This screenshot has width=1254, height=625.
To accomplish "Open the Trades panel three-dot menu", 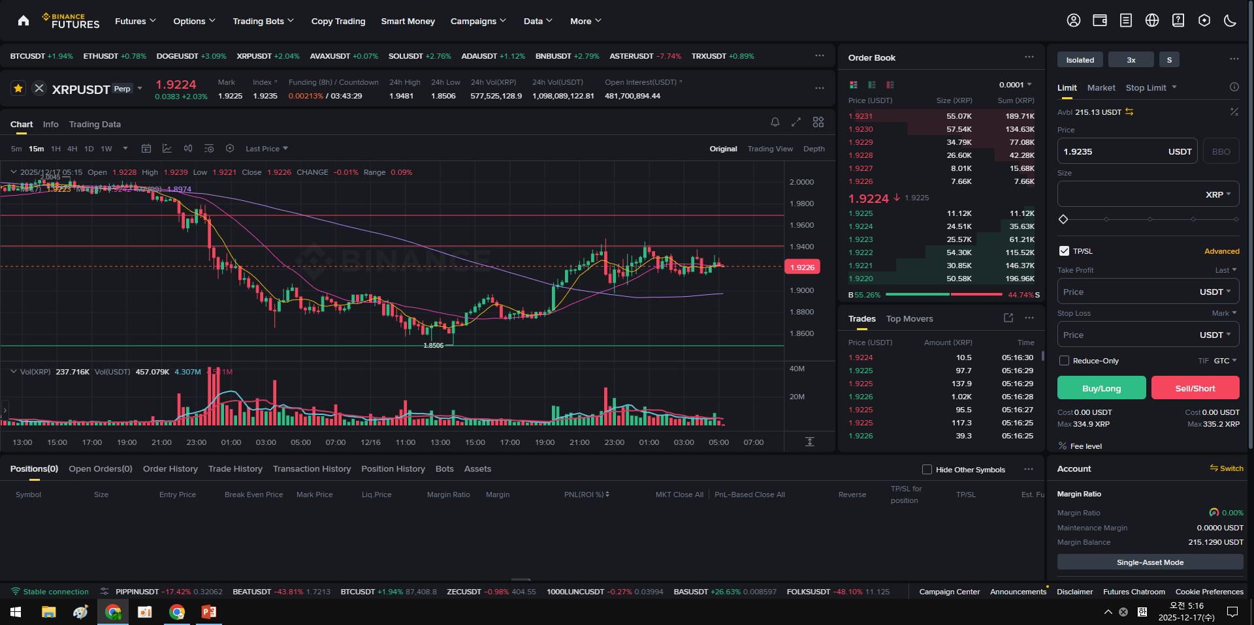I will 1029,318.
